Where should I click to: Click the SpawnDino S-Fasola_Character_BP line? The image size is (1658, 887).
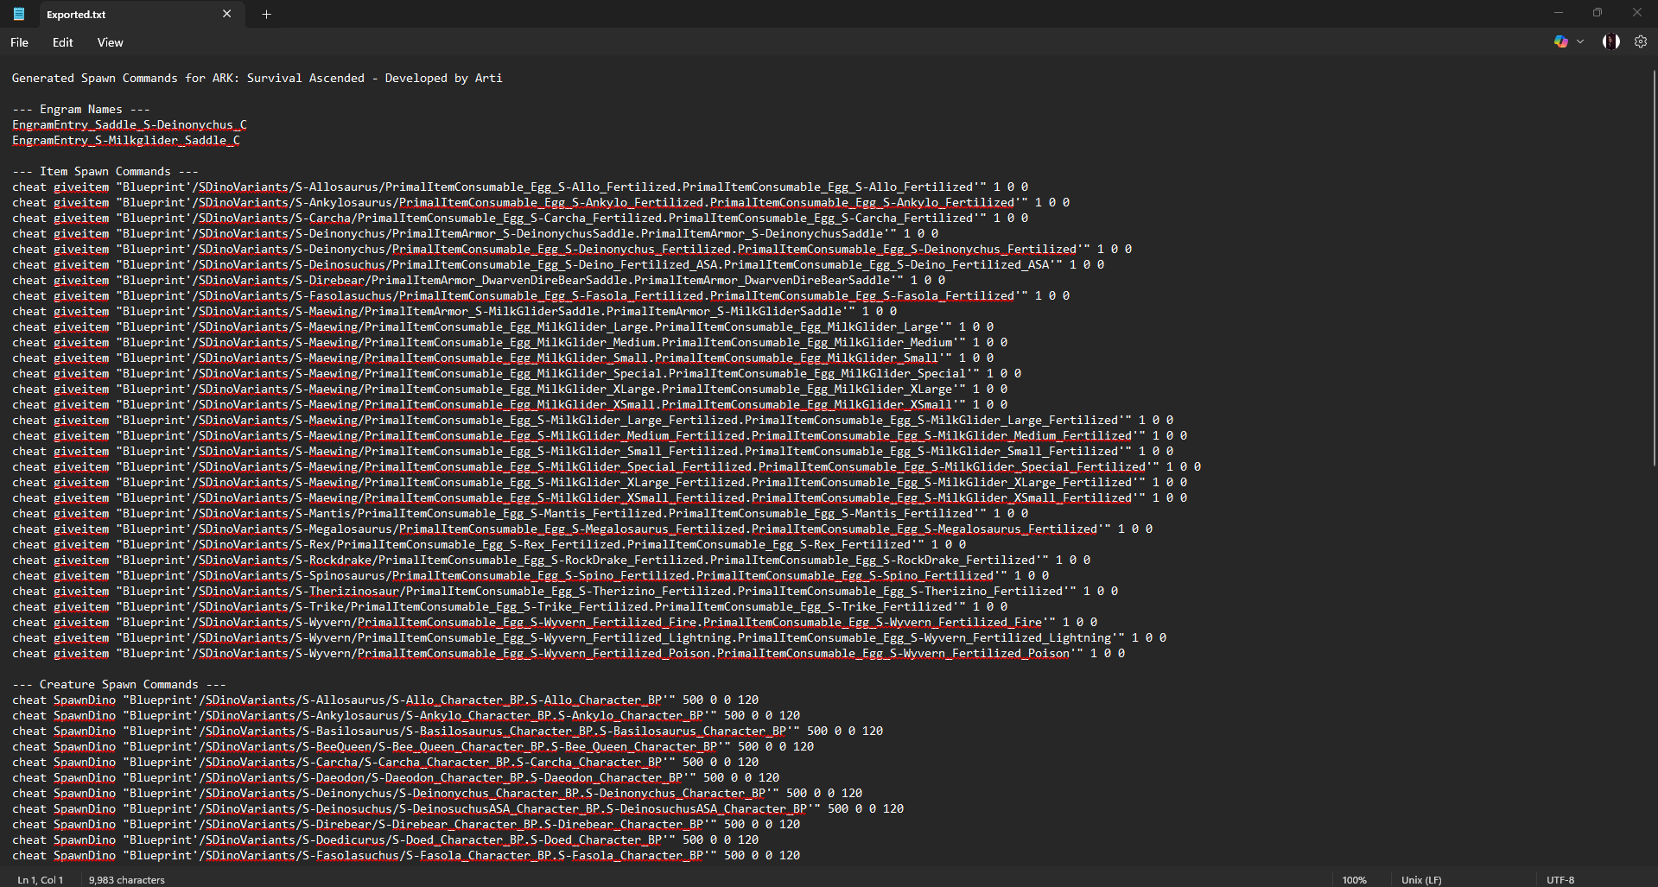click(x=406, y=855)
